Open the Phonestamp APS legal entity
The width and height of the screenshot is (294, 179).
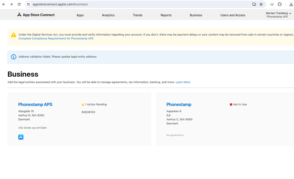coord(35,105)
